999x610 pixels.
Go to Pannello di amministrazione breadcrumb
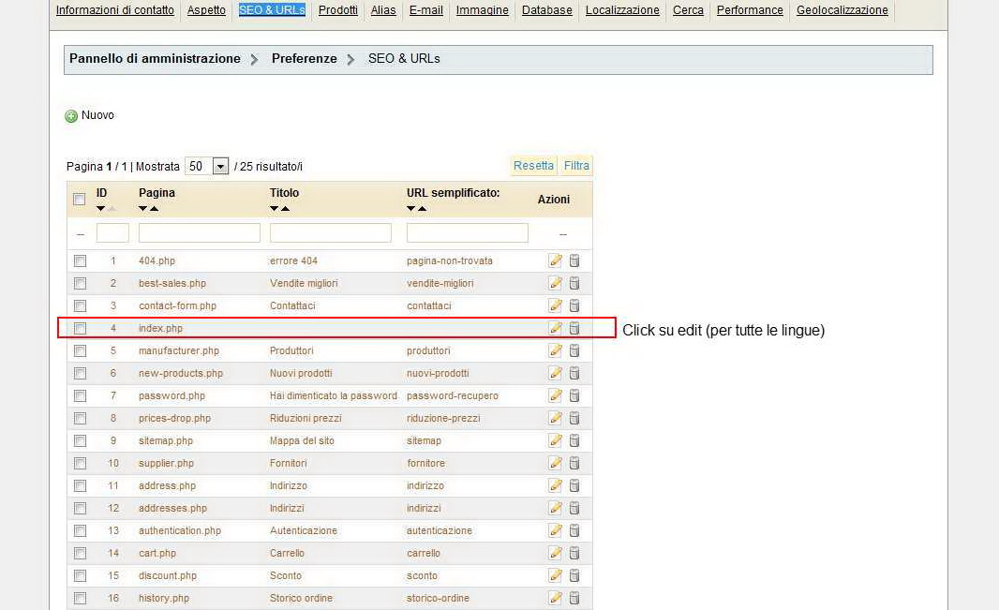pyautogui.click(x=155, y=59)
